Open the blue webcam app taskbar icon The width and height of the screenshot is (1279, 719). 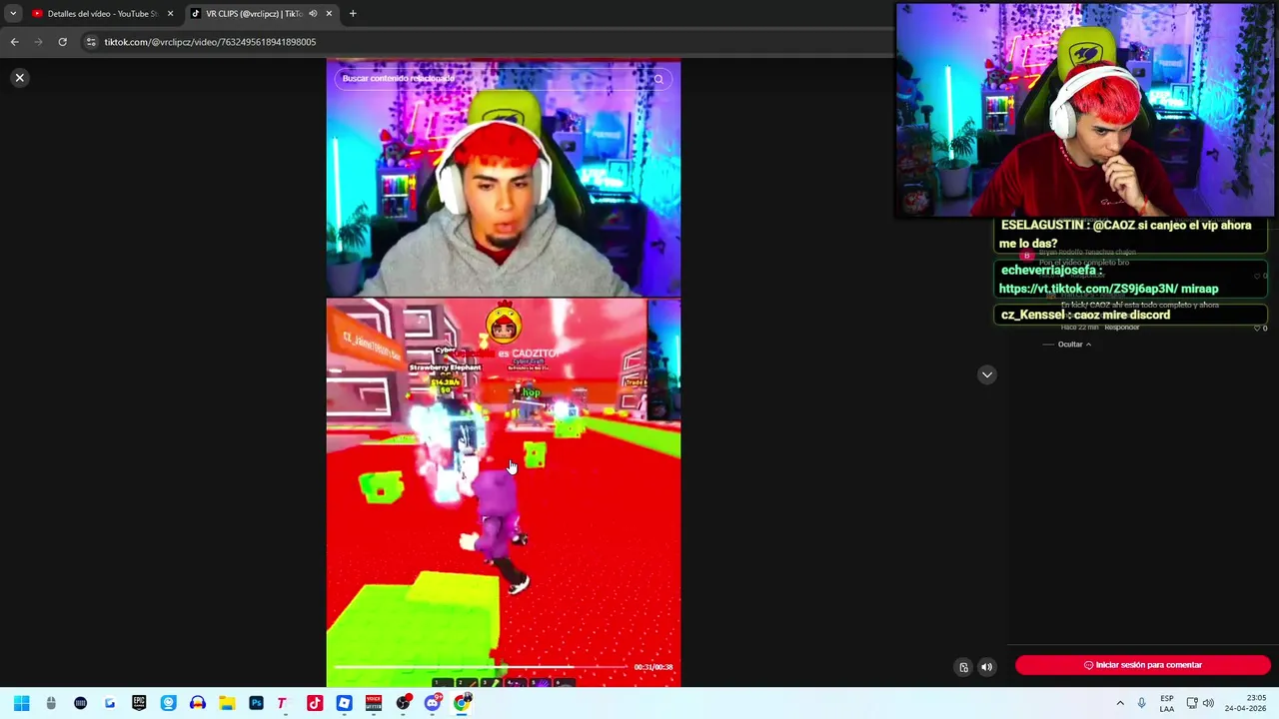pyautogui.click(x=168, y=703)
